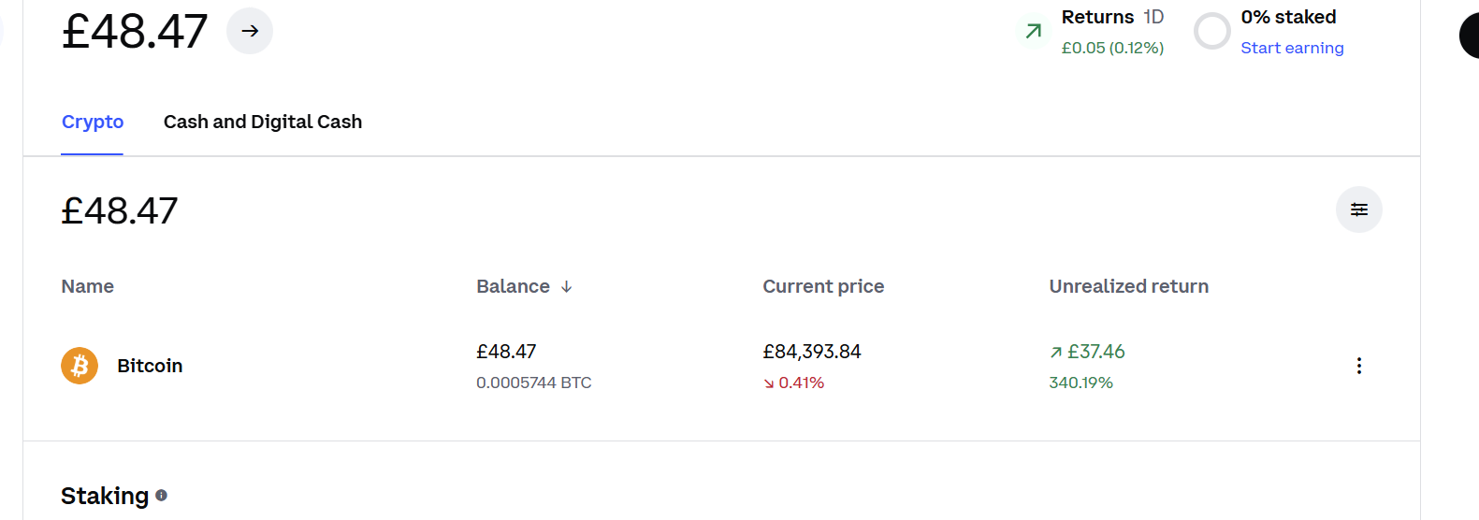Open the filter settings icon button
Screen dimensions: 1479x520
coord(1358,209)
